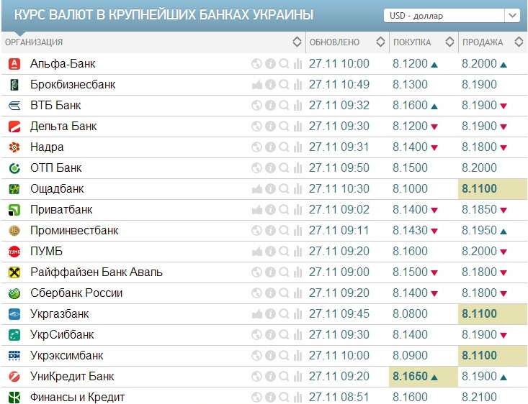This screenshot has height=404, width=528.
Task: Click Надра info icon
Action: [270, 147]
